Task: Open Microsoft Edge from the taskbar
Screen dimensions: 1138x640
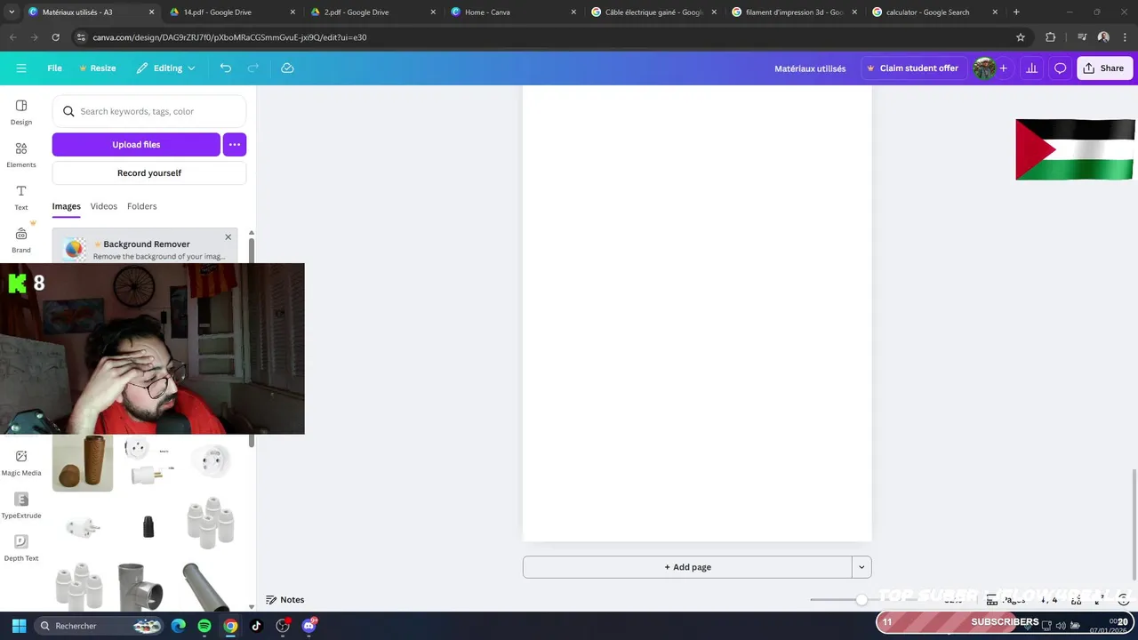Action: (x=179, y=626)
